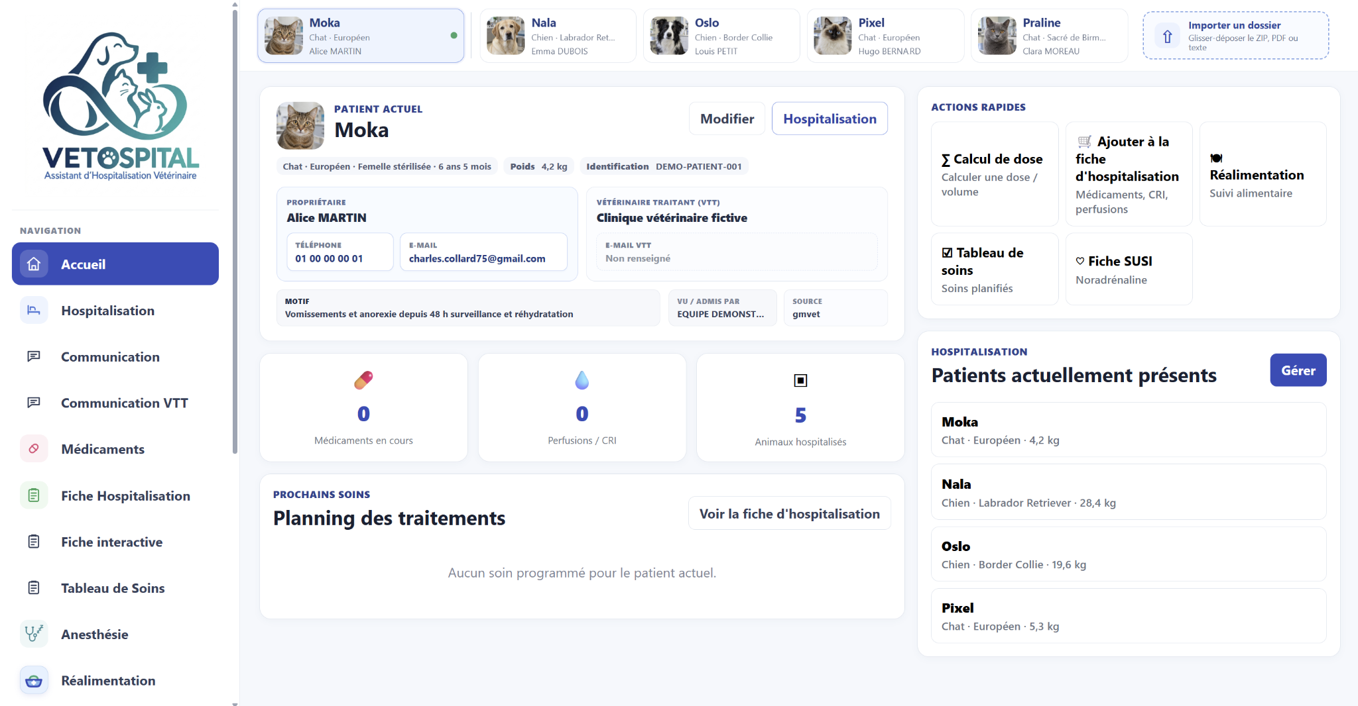Select Oslo Border Collie in patients list
The width and height of the screenshot is (1358, 706).
pyautogui.click(x=1129, y=554)
